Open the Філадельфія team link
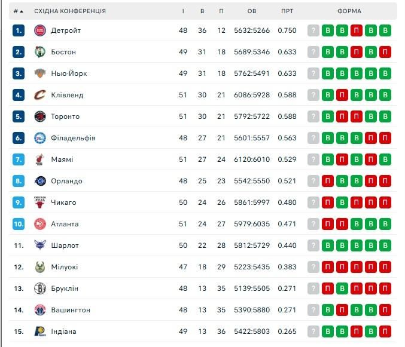The height and width of the screenshot is (347, 405). click(73, 138)
